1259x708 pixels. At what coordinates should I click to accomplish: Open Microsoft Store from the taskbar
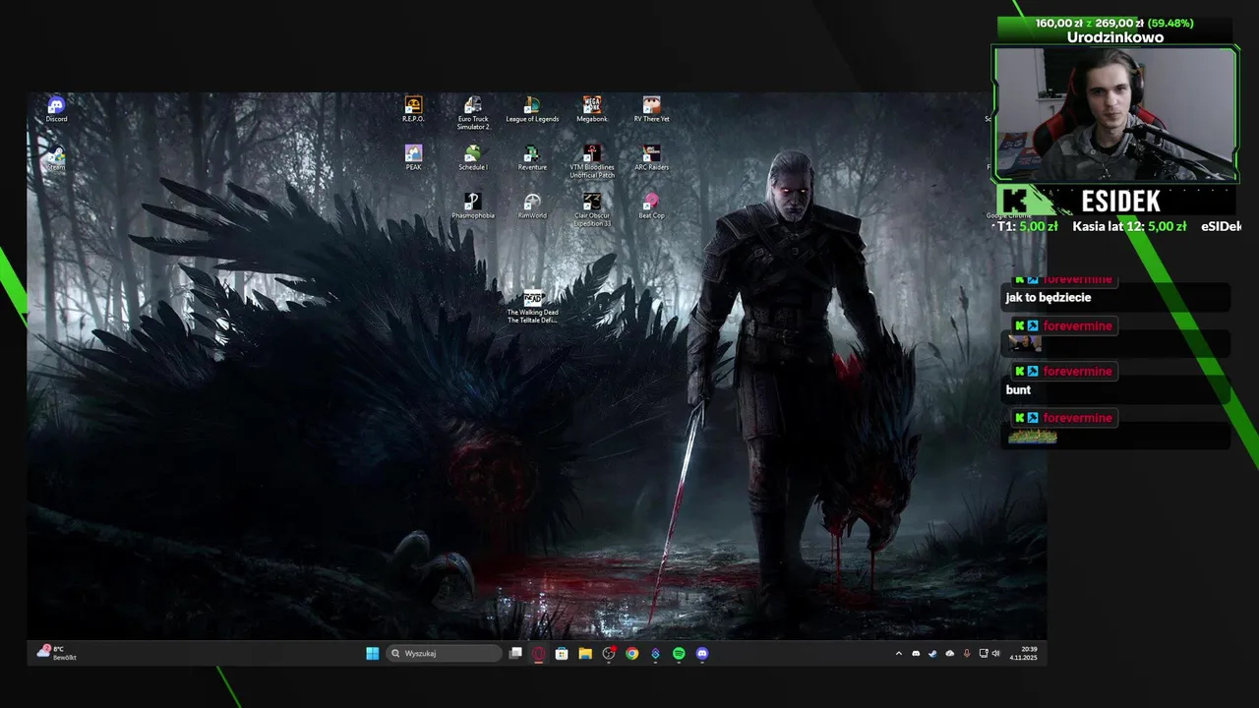(562, 653)
